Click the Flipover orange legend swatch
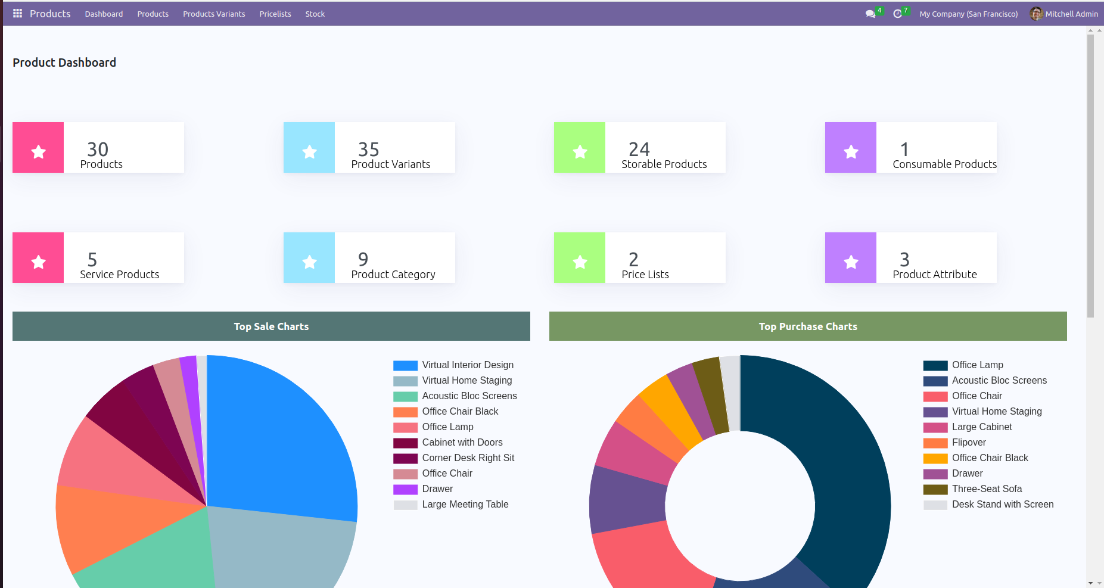The image size is (1104, 588). [935, 443]
